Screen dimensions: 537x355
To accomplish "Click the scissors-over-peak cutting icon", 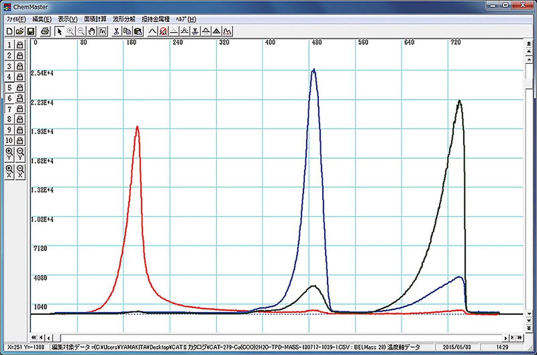I will [195, 31].
